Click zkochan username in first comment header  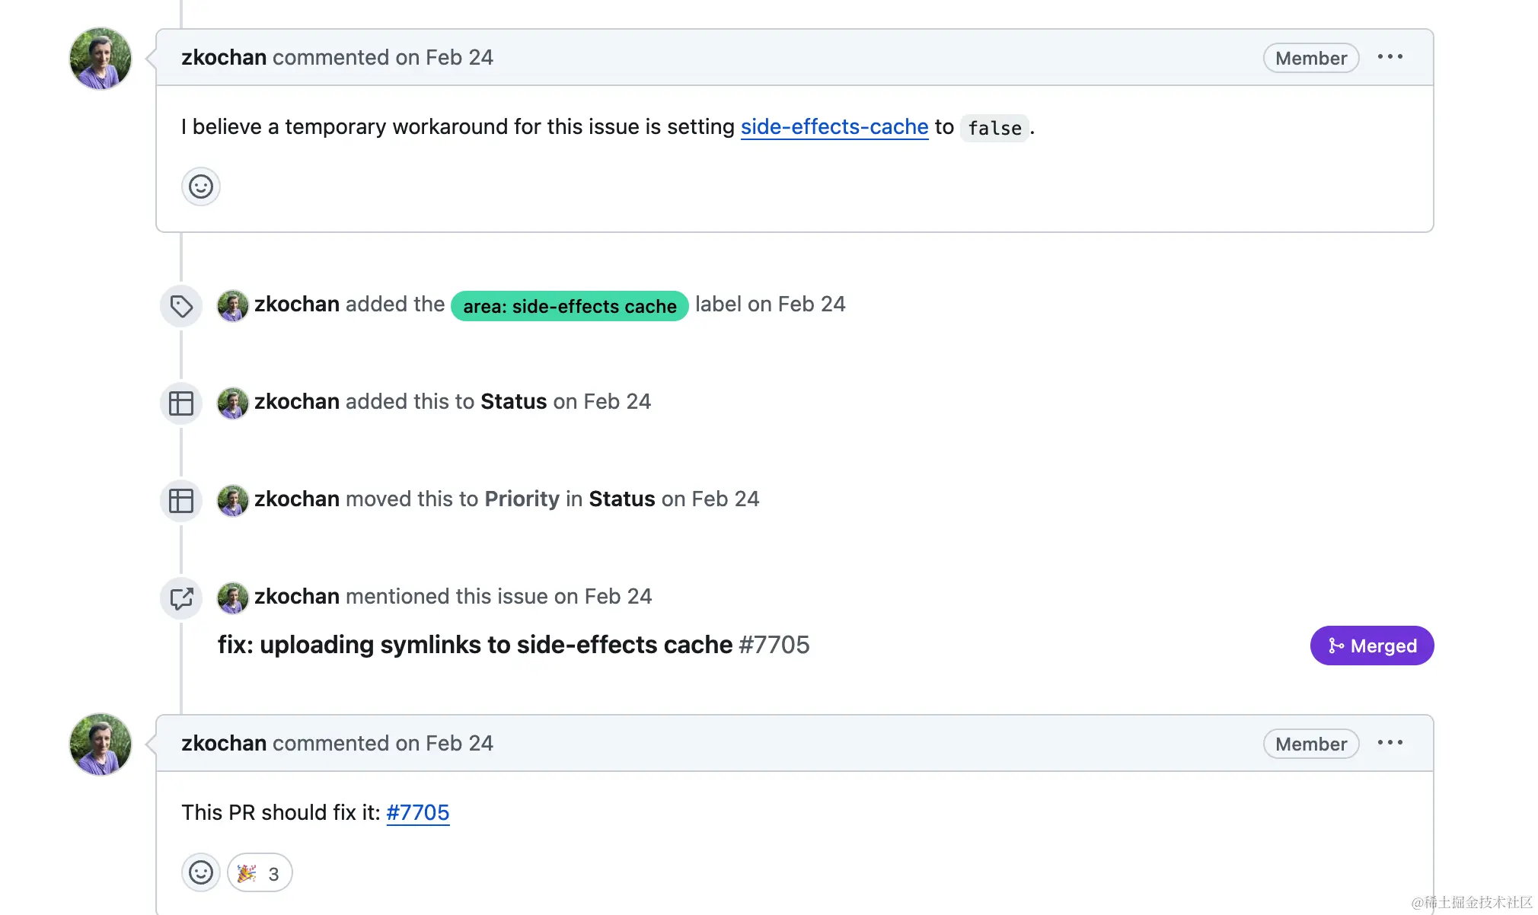point(224,57)
